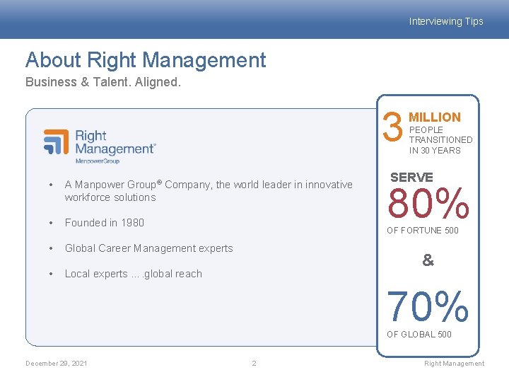This screenshot has height=382, width=509.
Task: Select the orange 'MILLION' text
Action: (435, 117)
